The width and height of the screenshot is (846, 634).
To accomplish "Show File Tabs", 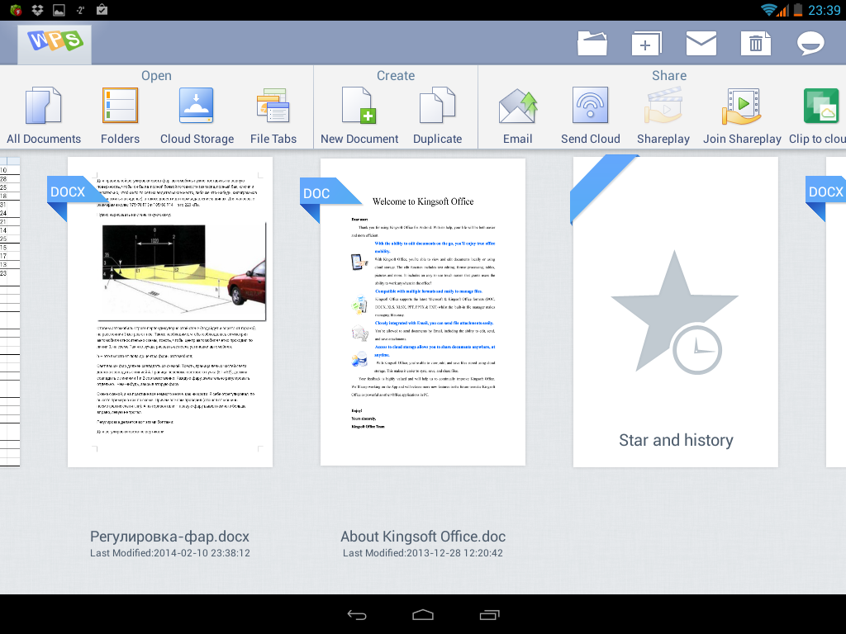I will [273, 116].
